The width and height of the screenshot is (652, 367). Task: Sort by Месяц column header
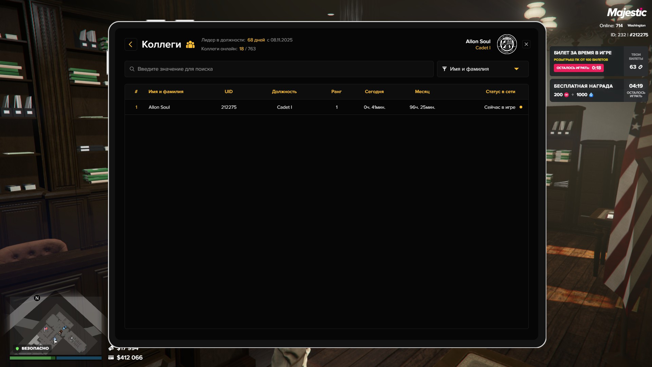(422, 92)
